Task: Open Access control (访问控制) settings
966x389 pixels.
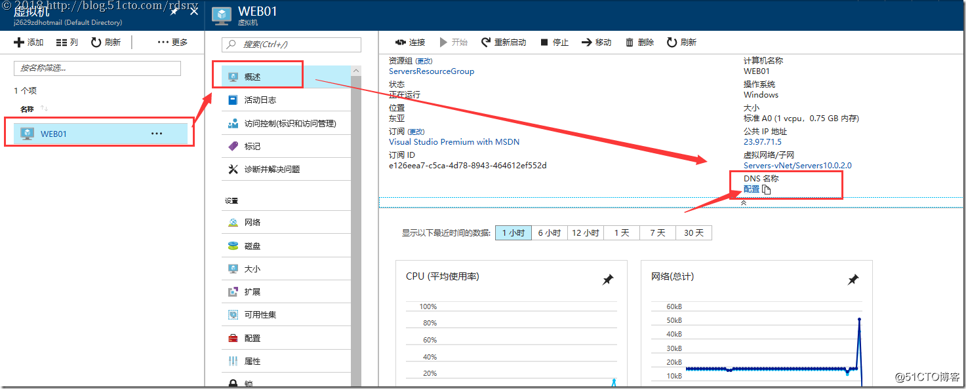Action: [286, 123]
